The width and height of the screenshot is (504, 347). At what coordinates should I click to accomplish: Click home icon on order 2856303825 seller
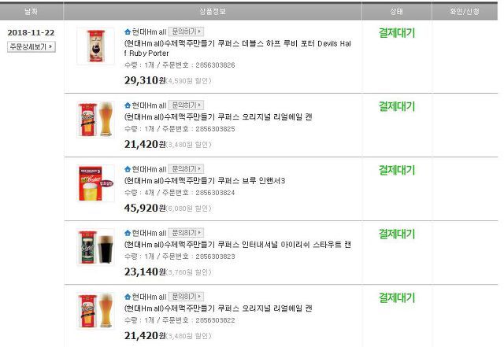pos(128,105)
